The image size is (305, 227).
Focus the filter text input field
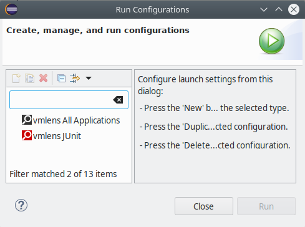pyautogui.click(x=61, y=100)
